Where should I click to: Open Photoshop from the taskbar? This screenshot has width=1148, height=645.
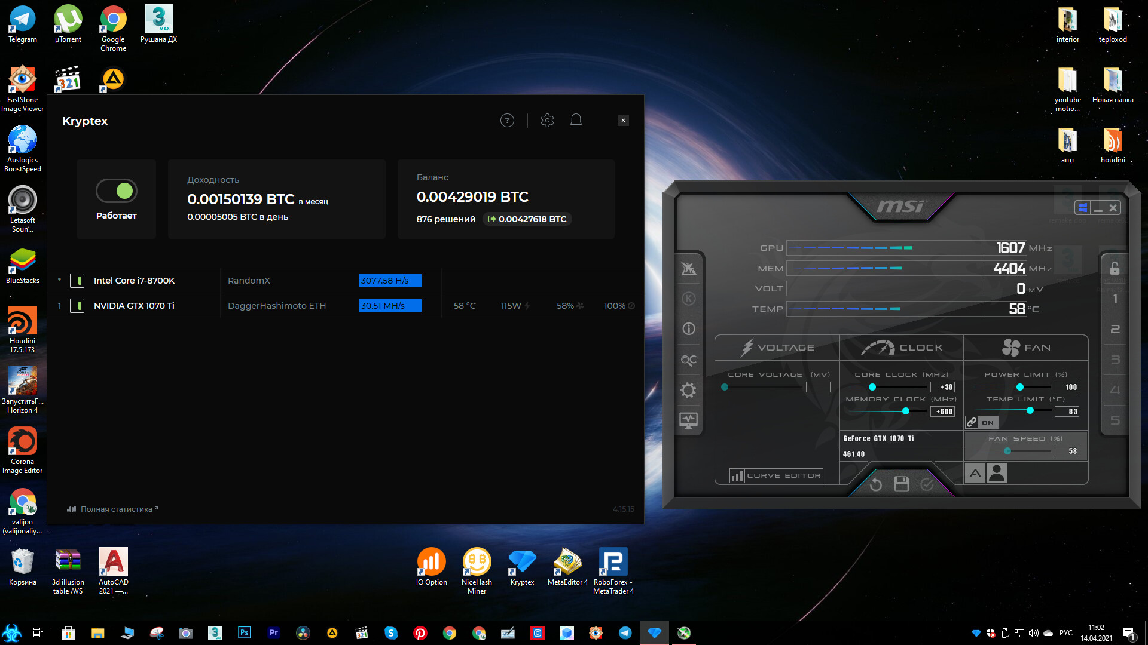244,632
